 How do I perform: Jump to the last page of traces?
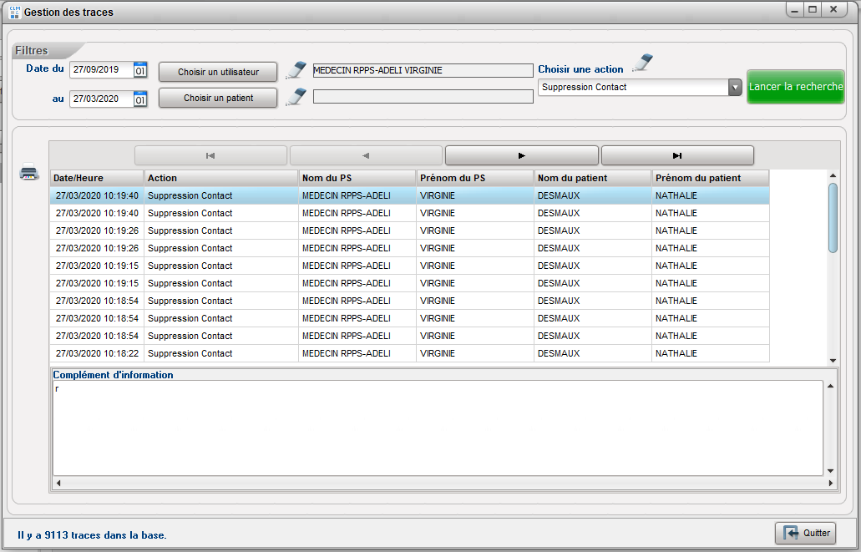(x=677, y=155)
